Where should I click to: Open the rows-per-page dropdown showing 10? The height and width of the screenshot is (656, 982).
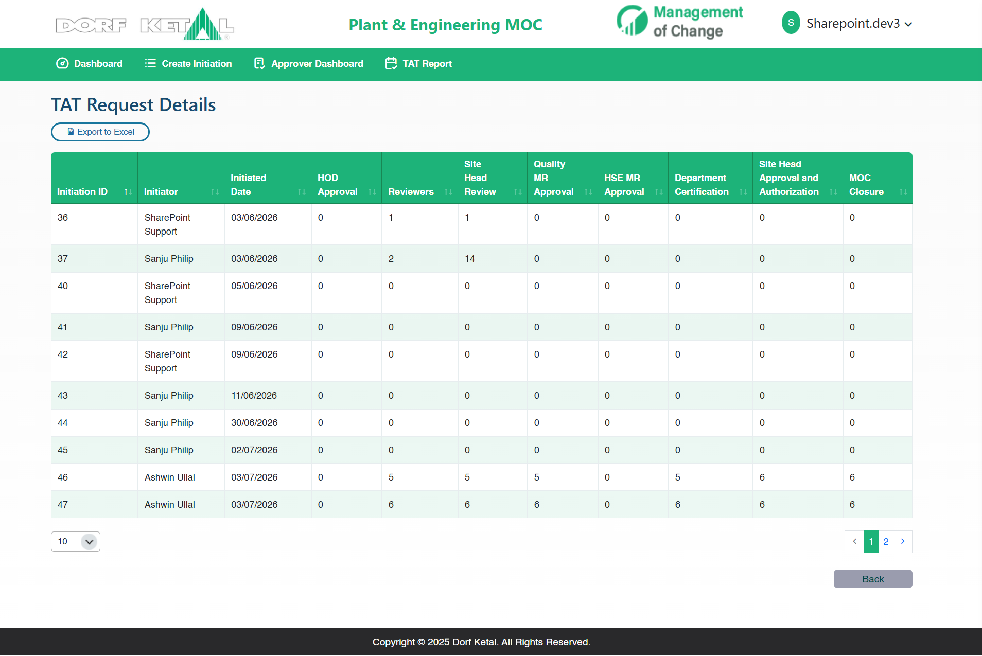pos(76,541)
